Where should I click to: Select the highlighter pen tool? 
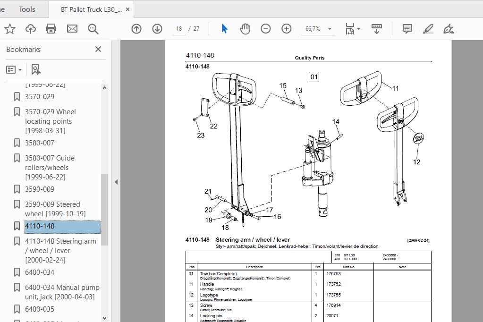[x=428, y=29]
